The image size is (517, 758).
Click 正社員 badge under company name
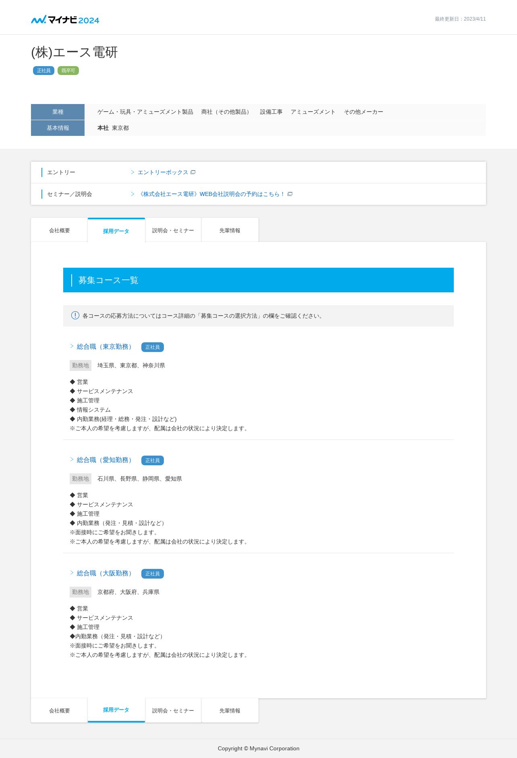coord(43,71)
